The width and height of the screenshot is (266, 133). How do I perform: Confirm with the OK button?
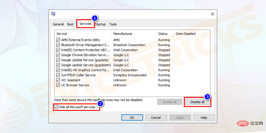[x=132, y=118]
